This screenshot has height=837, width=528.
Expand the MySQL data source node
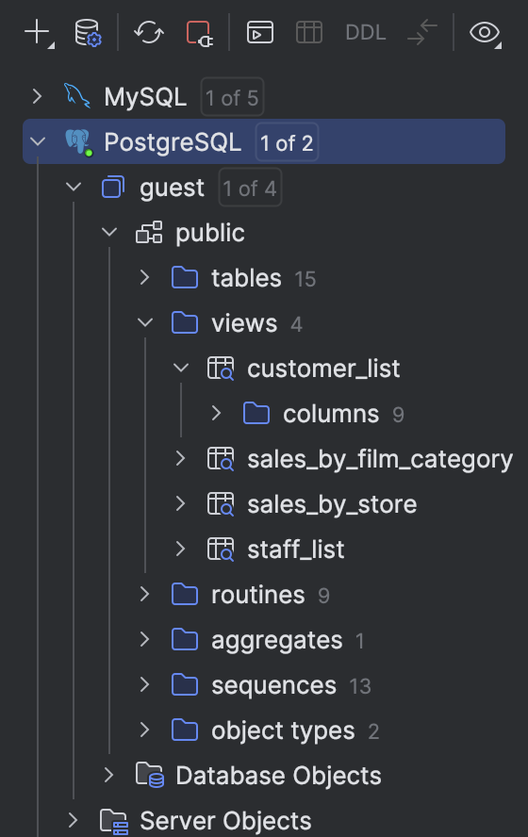(37, 97)
